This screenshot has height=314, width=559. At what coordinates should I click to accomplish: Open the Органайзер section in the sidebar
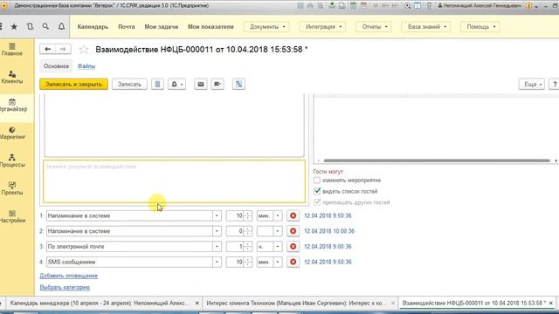pyautogui.click(x=12, y=105)
